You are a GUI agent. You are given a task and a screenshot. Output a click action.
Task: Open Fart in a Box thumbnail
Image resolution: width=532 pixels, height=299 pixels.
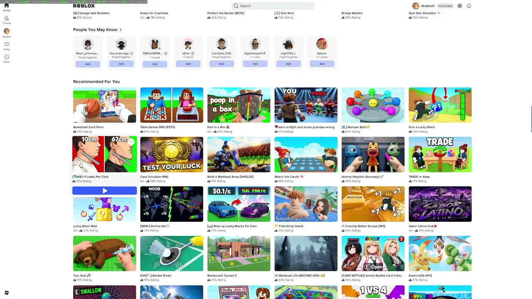239,105
